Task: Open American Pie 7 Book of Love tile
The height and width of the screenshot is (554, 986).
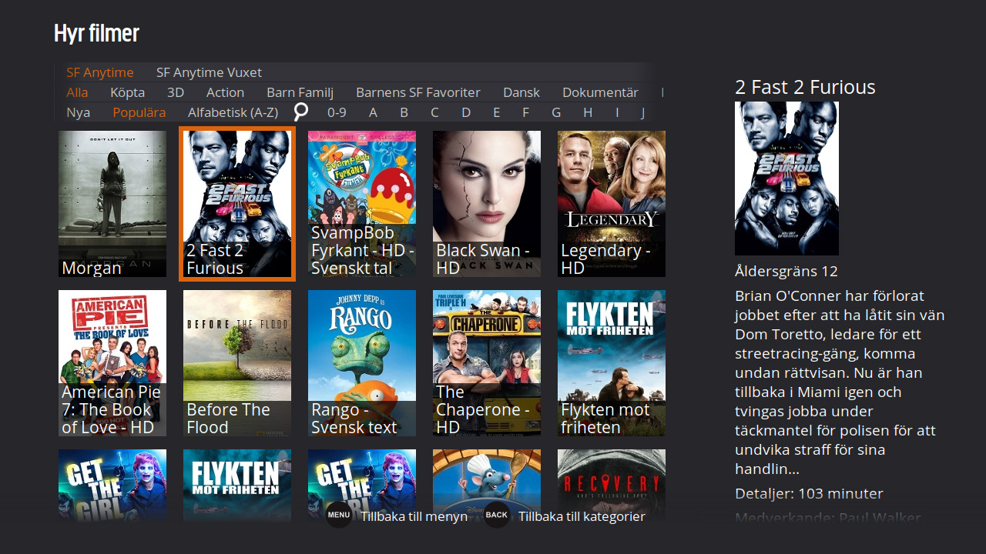Action: point(112,363)
